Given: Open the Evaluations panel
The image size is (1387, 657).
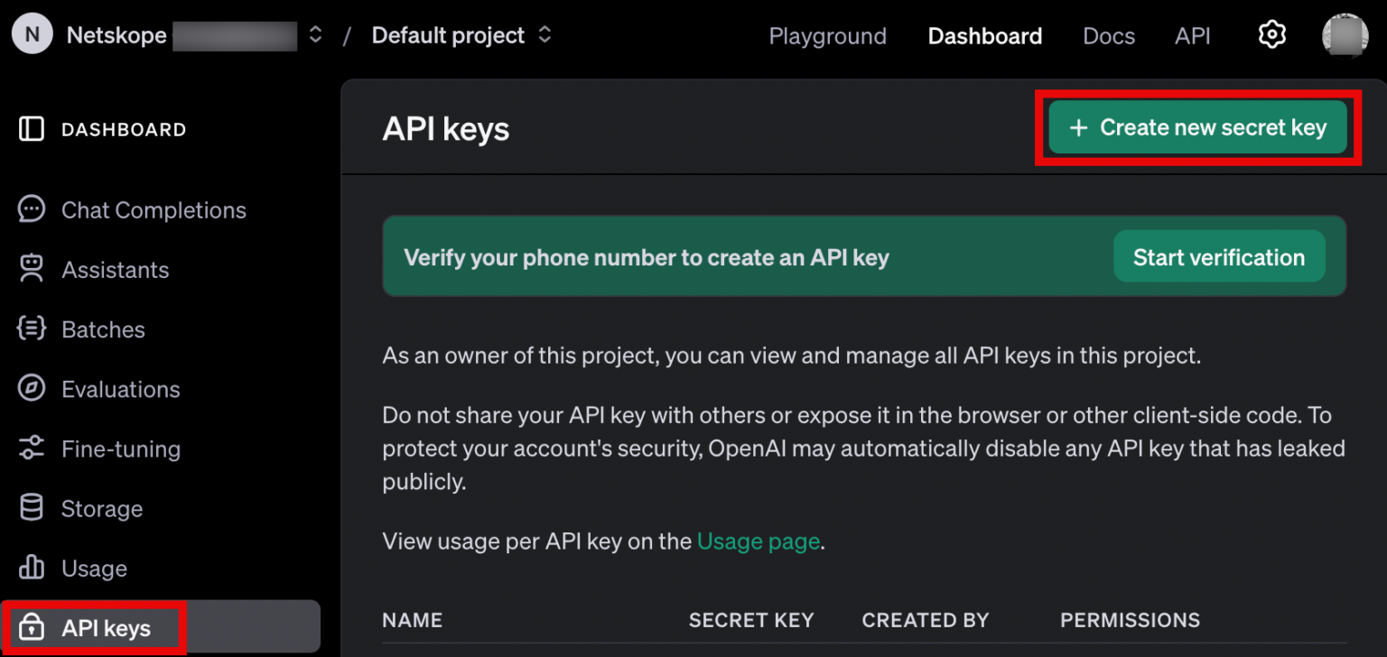Looking at the screenshot, I should point(32,388).
